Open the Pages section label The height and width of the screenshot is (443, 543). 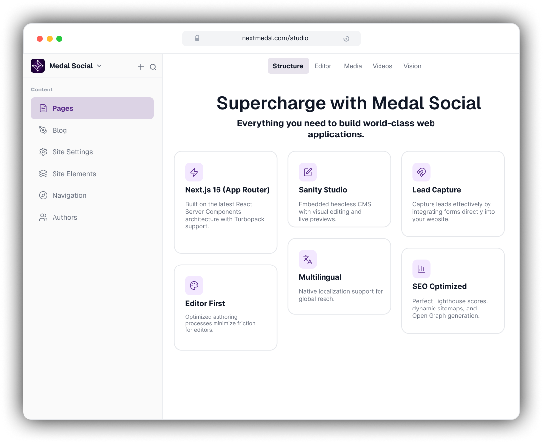(x=63, y=108)
